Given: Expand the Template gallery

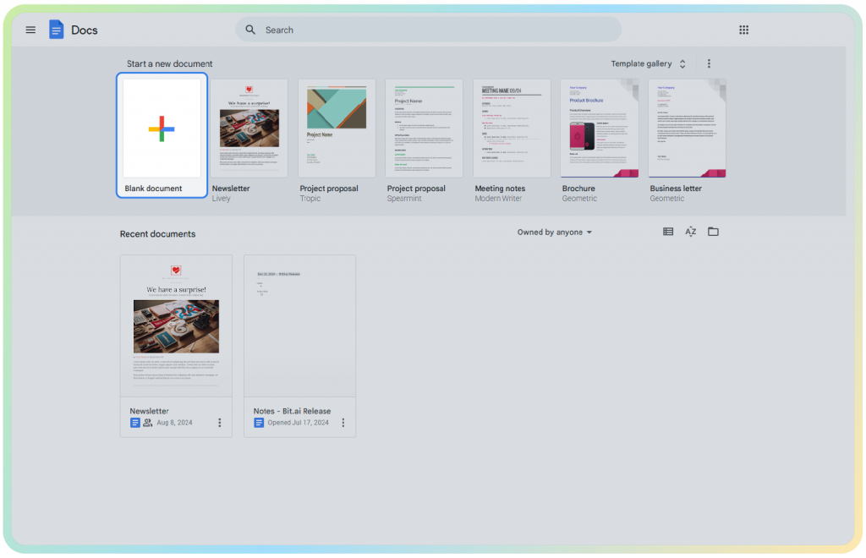Looking at the screenshot, I should 649,63.
